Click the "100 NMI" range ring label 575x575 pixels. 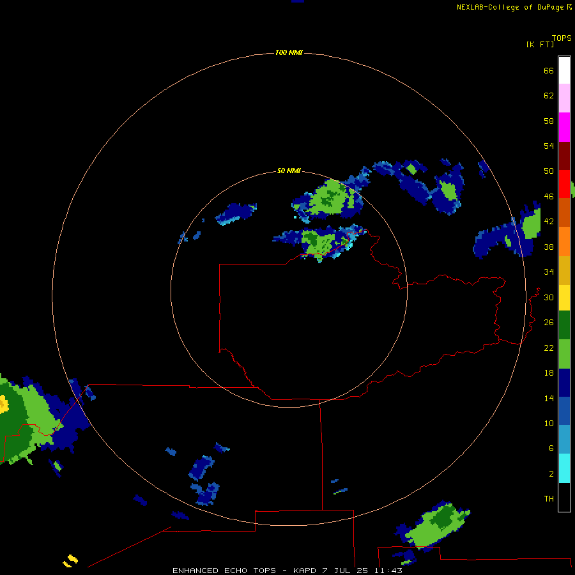(289, 53)
